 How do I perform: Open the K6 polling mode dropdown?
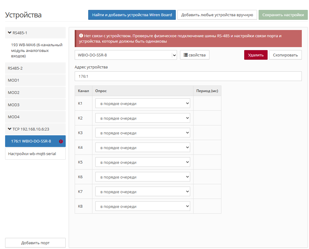tap(143, 177)
